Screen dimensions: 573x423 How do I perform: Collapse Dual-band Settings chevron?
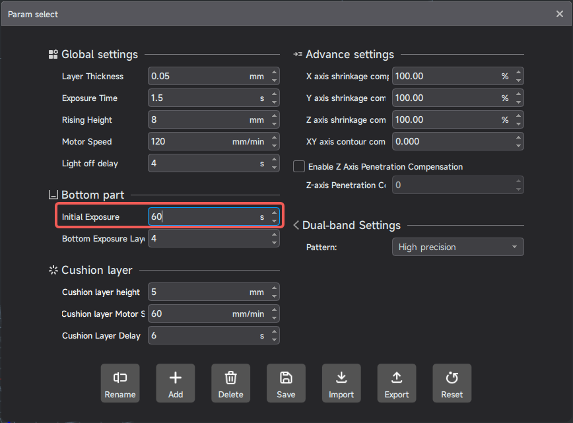pyautogui.click(x=296, y=226)
